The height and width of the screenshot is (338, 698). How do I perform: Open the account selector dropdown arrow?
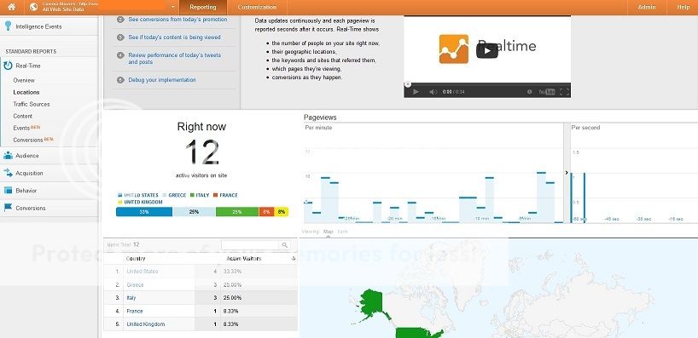pos(172,8)
